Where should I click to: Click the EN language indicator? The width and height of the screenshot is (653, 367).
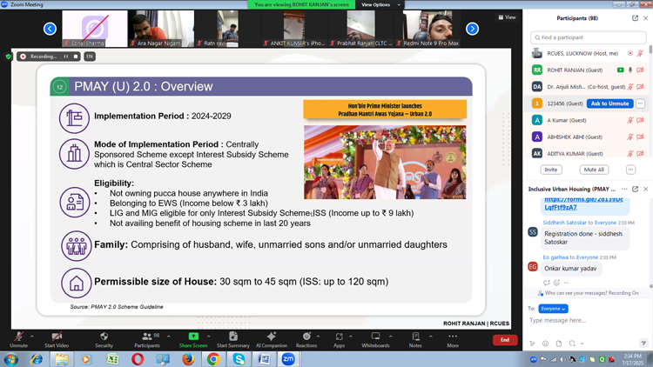90,57
